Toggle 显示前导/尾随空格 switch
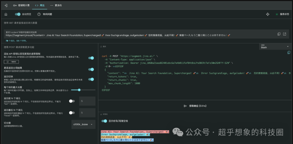Viewport: 293px width, 144px height. coord(104,121)
